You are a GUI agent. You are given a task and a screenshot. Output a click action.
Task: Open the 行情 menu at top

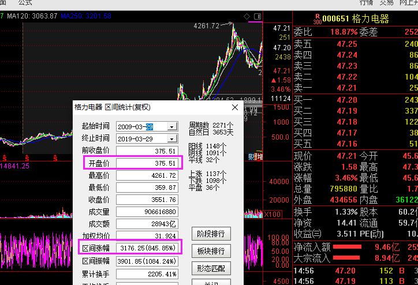point(366,3)
